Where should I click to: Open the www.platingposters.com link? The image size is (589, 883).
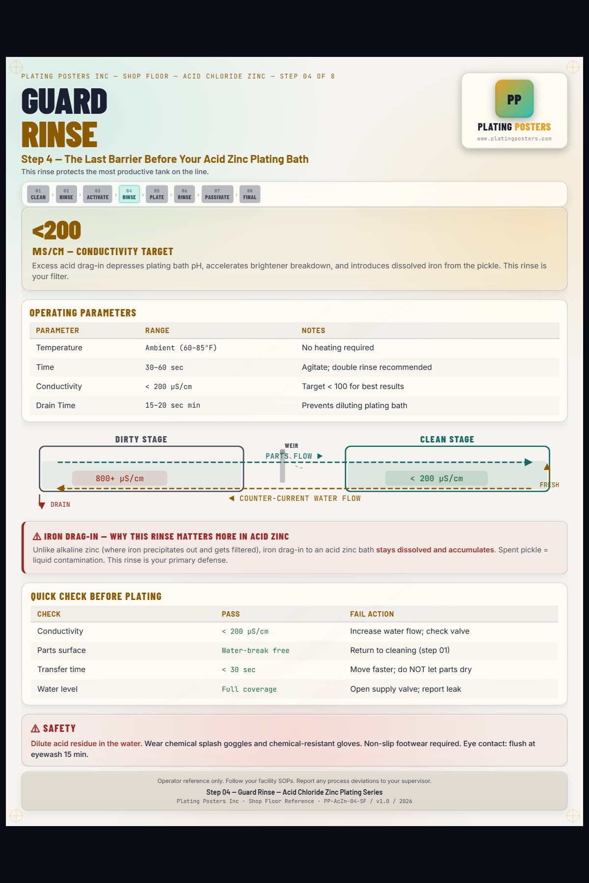(x=514, y=139)
